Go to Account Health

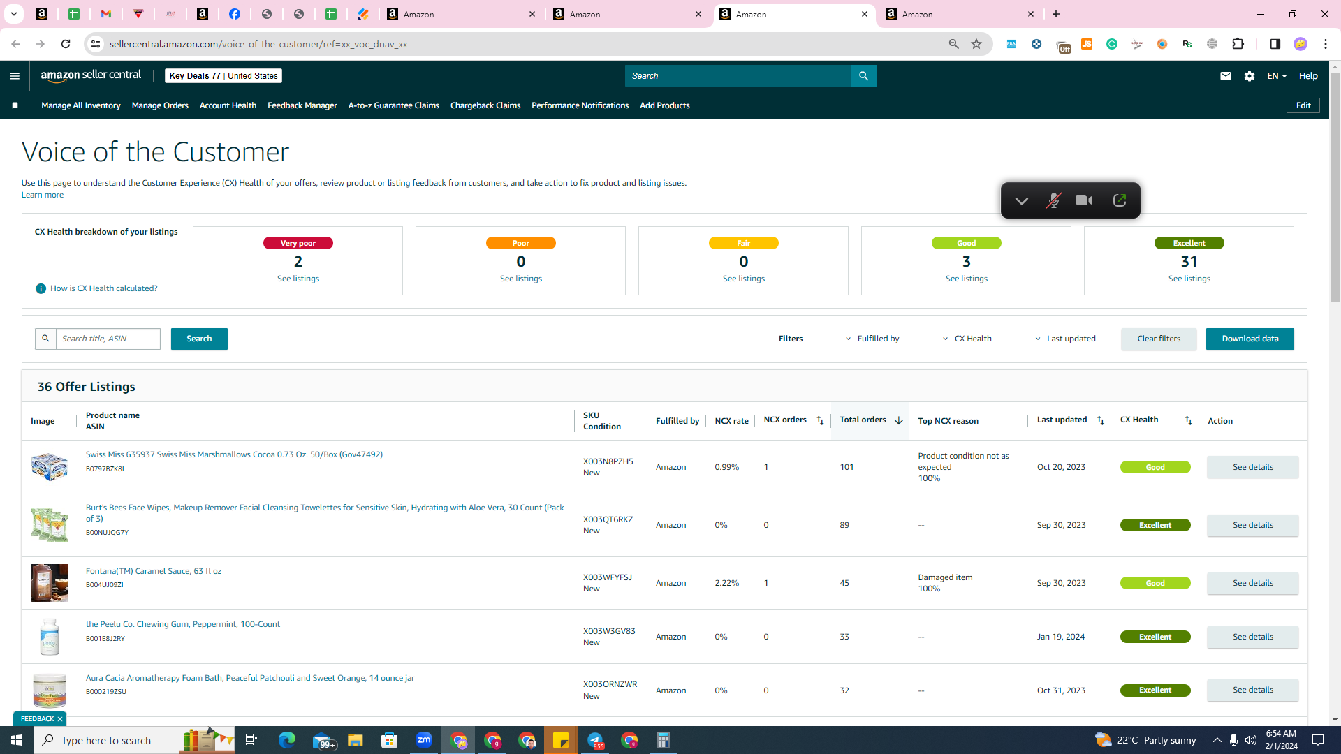pyautogui.click(x=228, y=105)
